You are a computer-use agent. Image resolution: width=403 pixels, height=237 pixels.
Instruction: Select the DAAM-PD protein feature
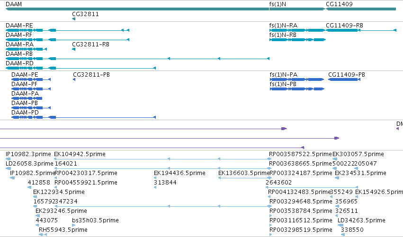point(83,117)
